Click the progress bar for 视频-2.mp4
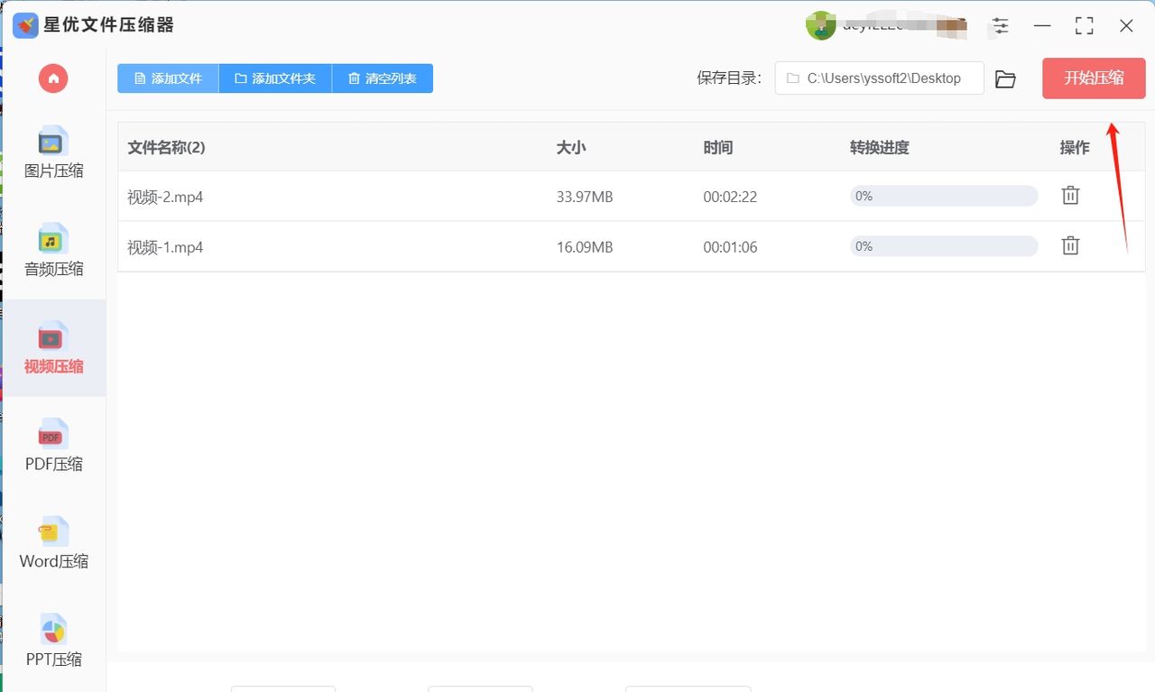The height and width of the screenshot is (692, 1155). (x=943, y=196)
